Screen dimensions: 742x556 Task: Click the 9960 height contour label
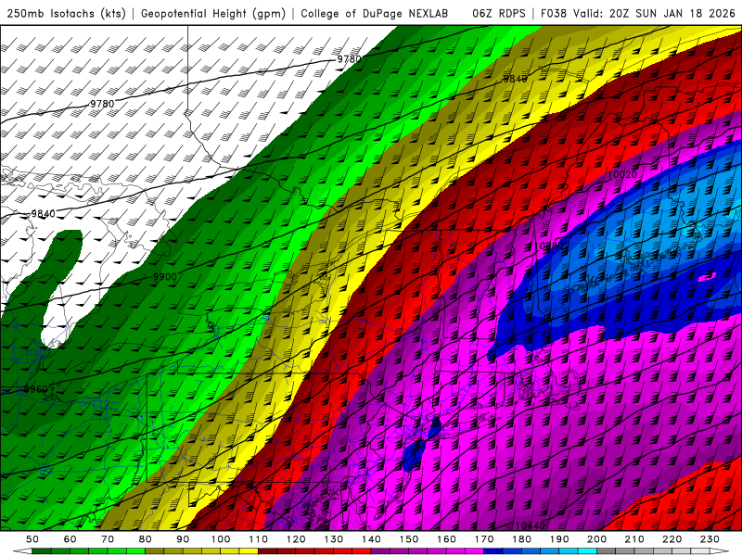pyautogui.click(x=36, y=389)
